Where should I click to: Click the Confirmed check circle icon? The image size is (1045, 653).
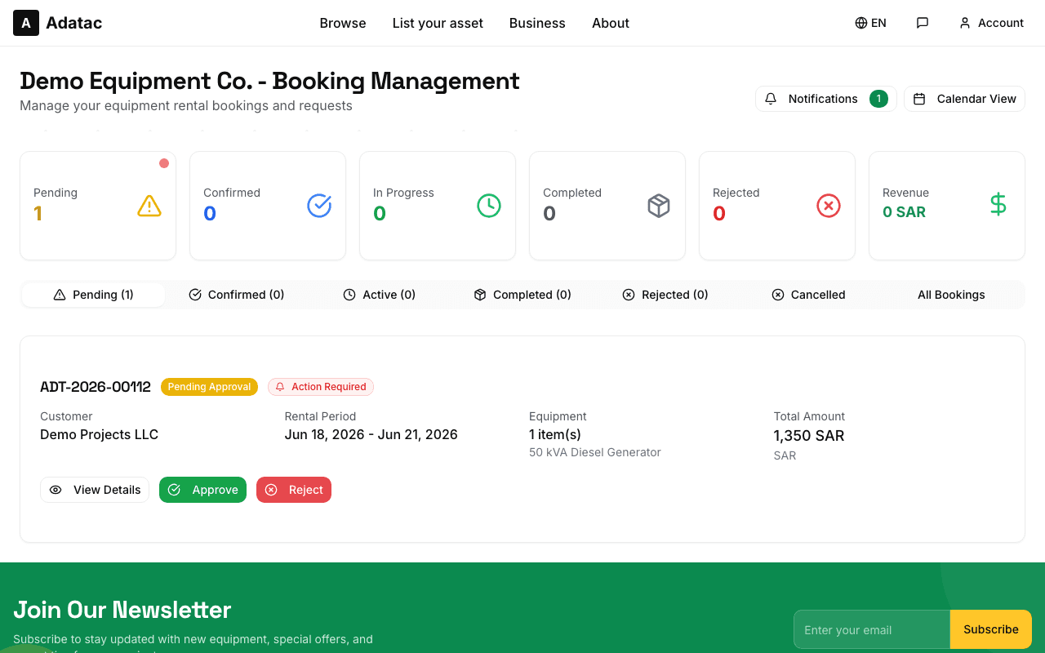[x=319, y=206]
